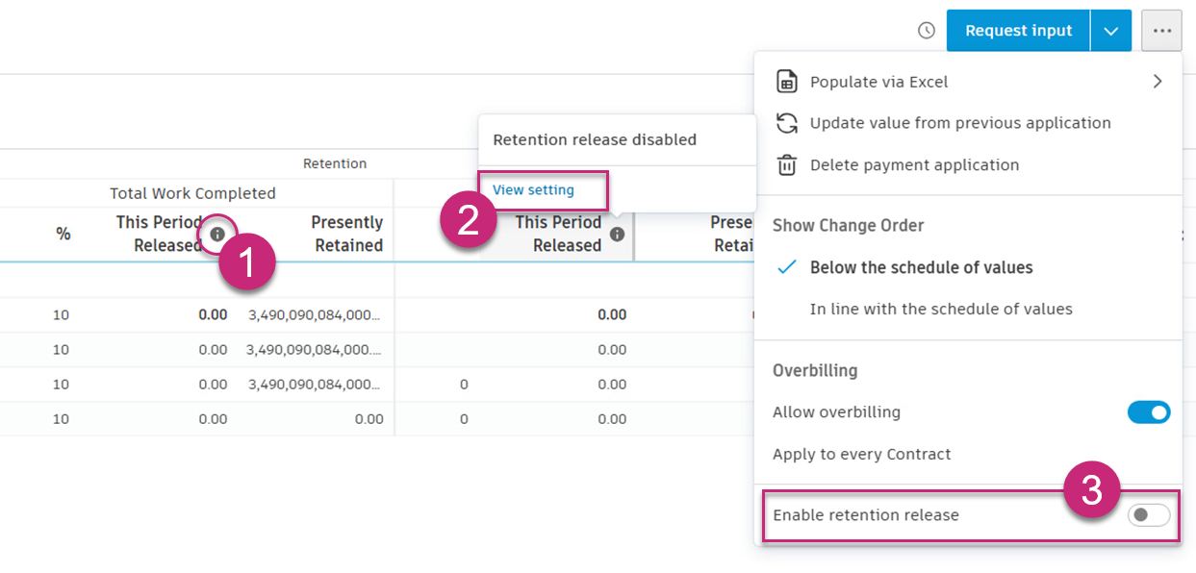
Task: Click the update value refresh icon
Action: (x=787, y=123)
